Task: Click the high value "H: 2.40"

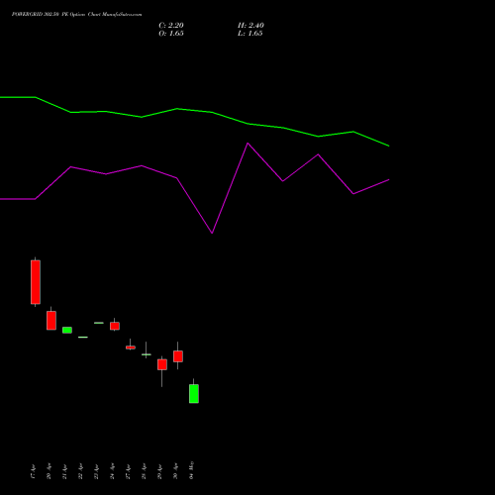Action: click(x=250, y=26)
